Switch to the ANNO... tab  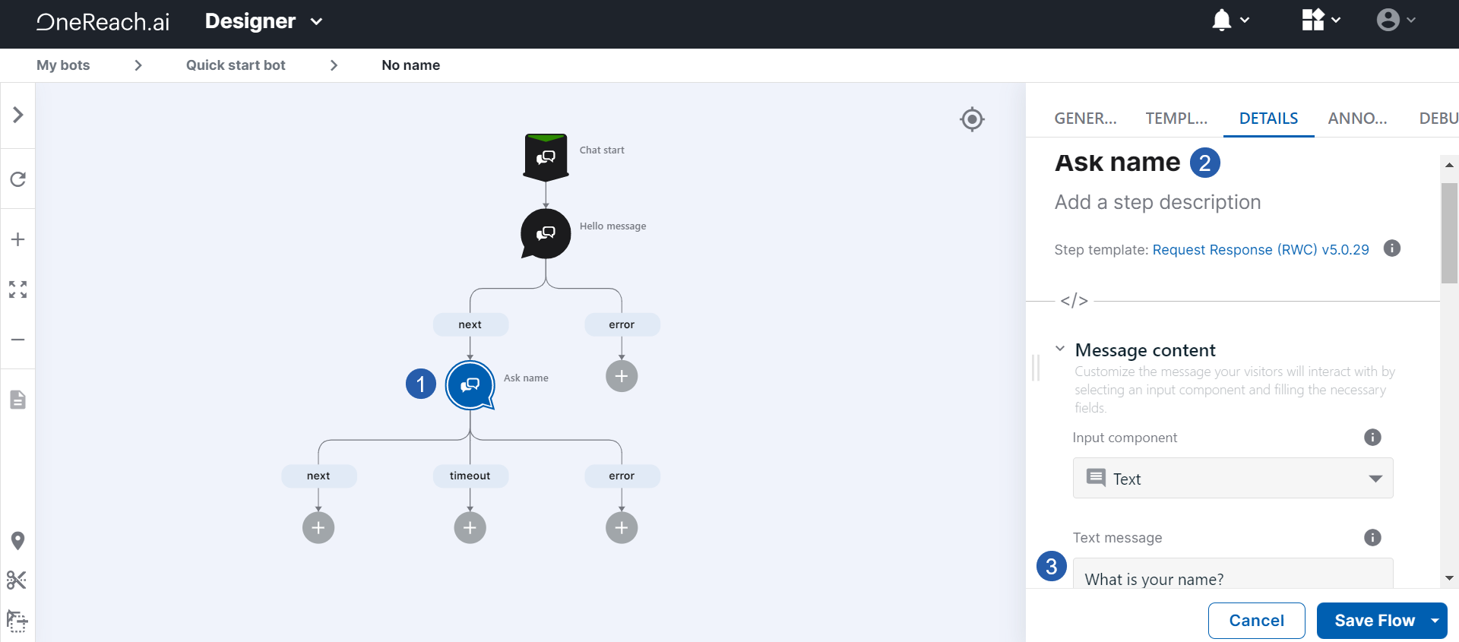click(x=1357, y=119)
